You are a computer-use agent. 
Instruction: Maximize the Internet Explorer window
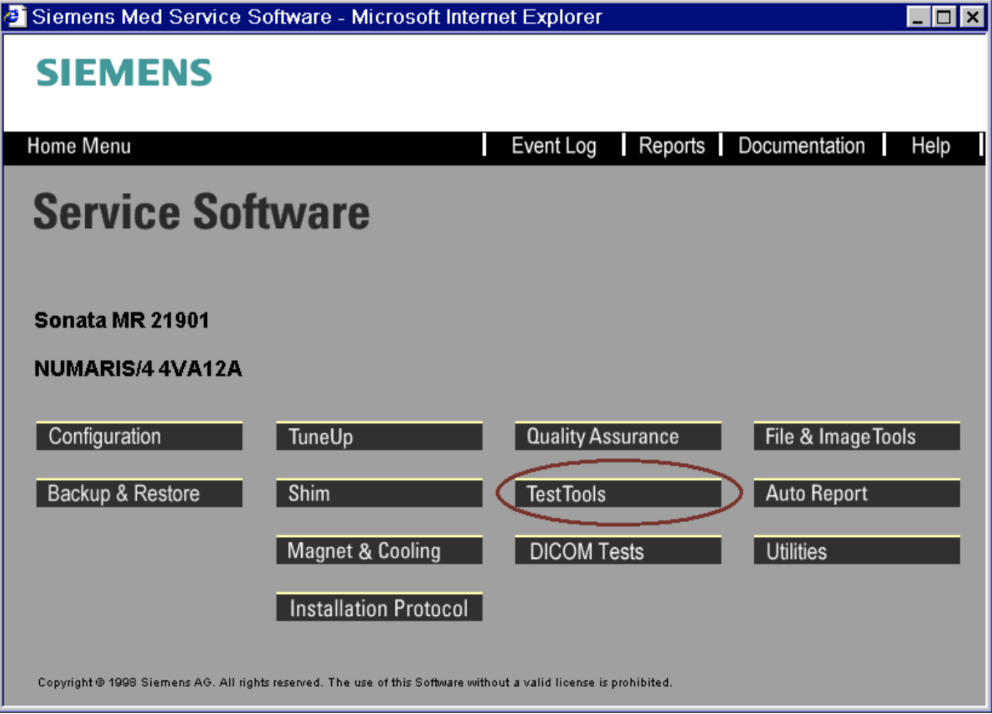pos(945,16)
